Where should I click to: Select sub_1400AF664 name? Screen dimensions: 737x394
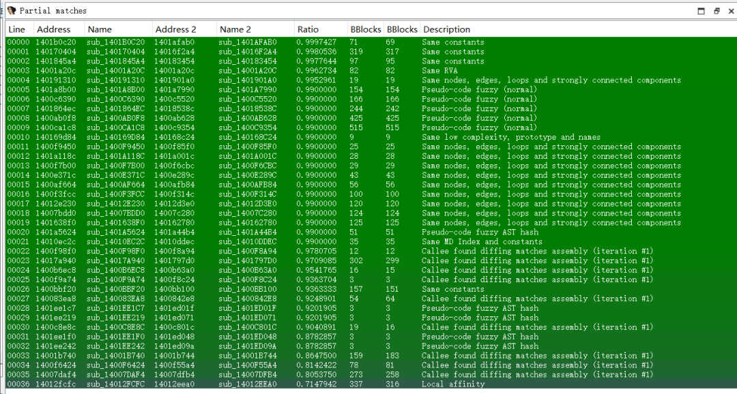click(115, 185)
